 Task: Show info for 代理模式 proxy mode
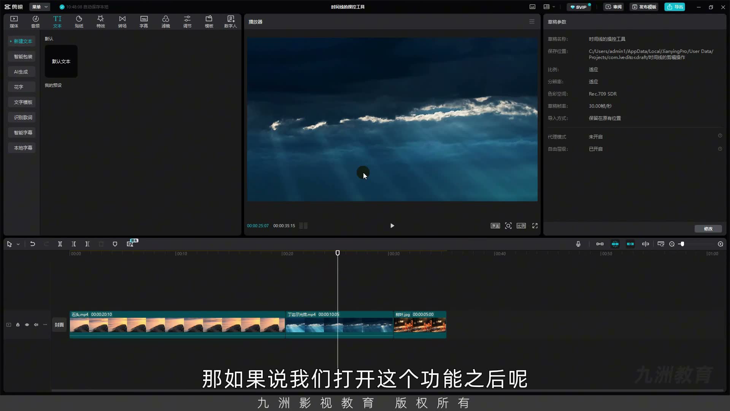[720, 136]
